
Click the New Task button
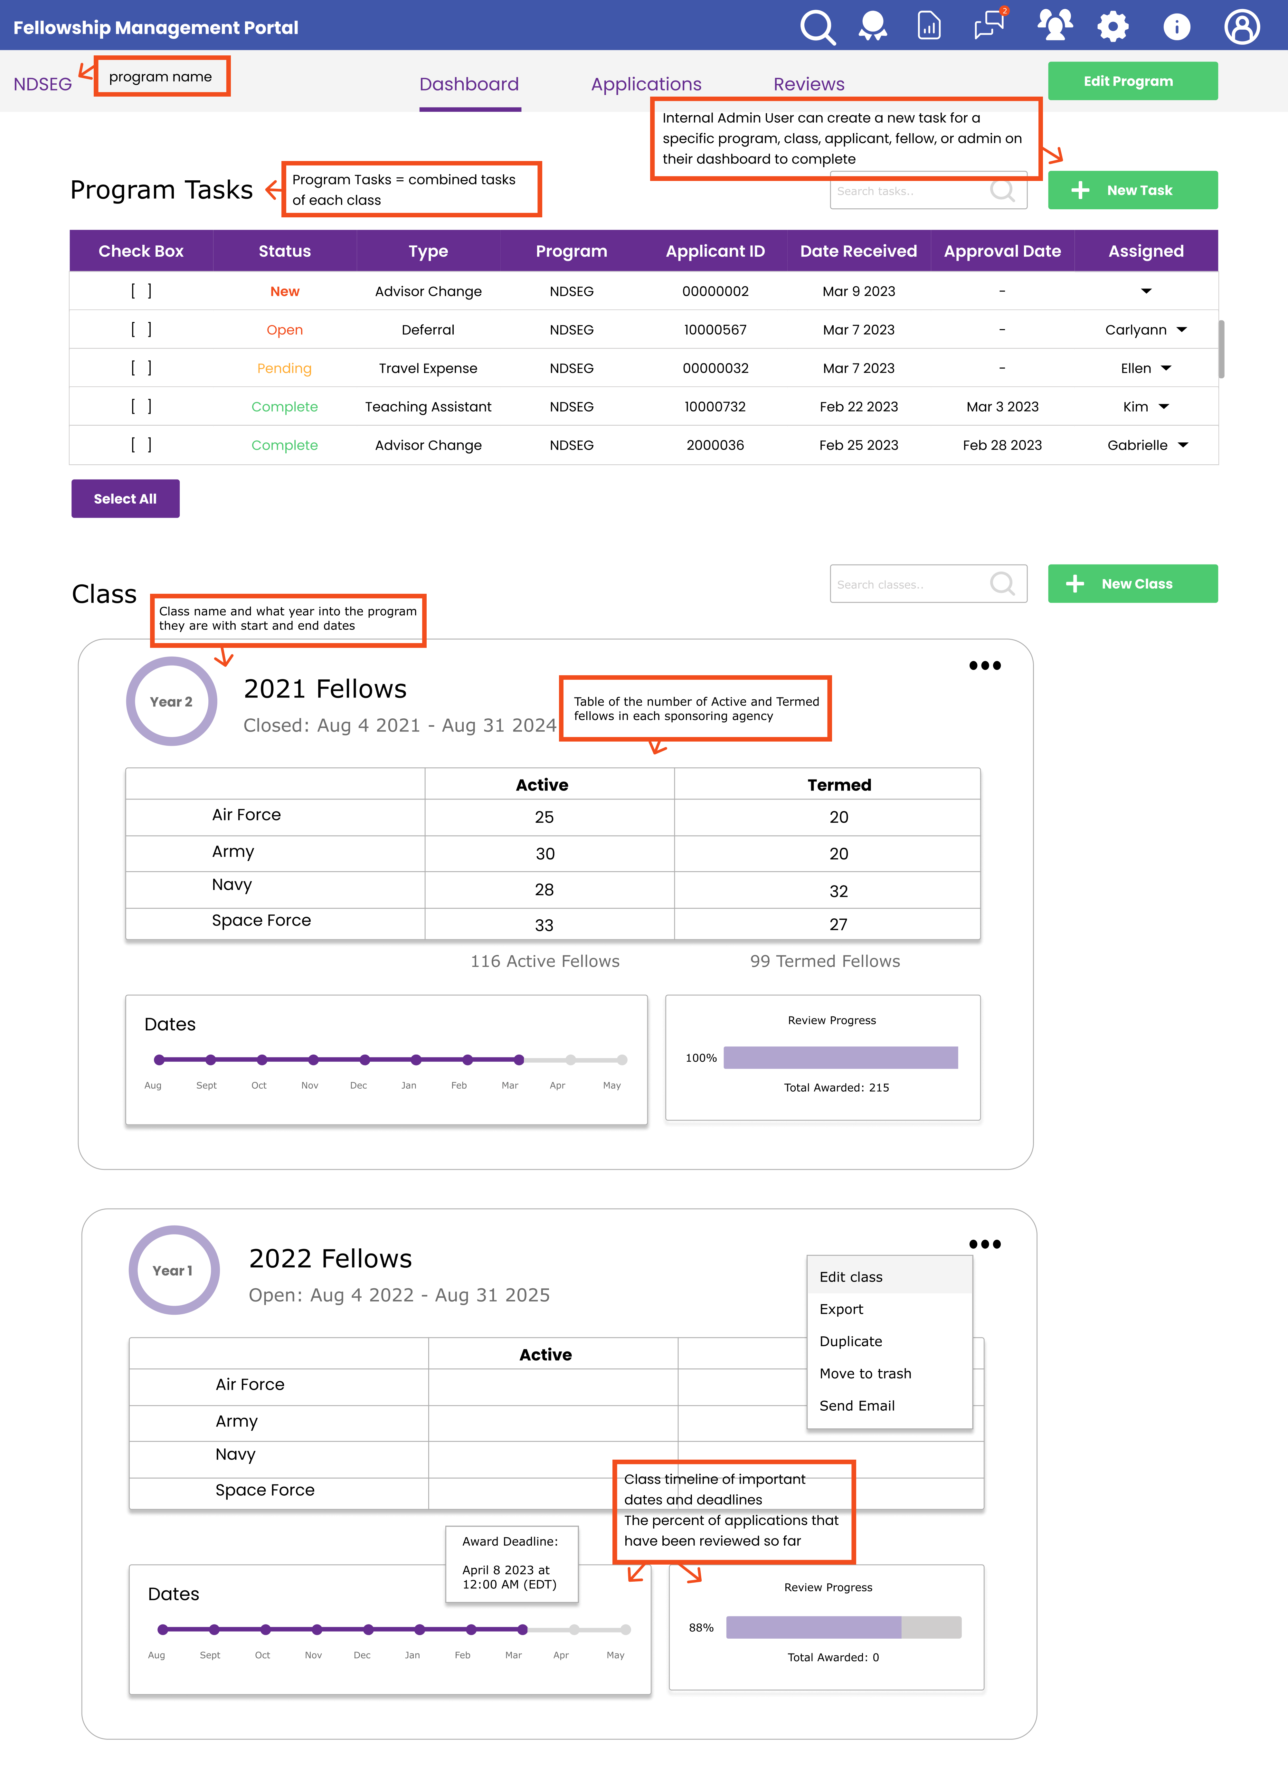point(1132,190)
